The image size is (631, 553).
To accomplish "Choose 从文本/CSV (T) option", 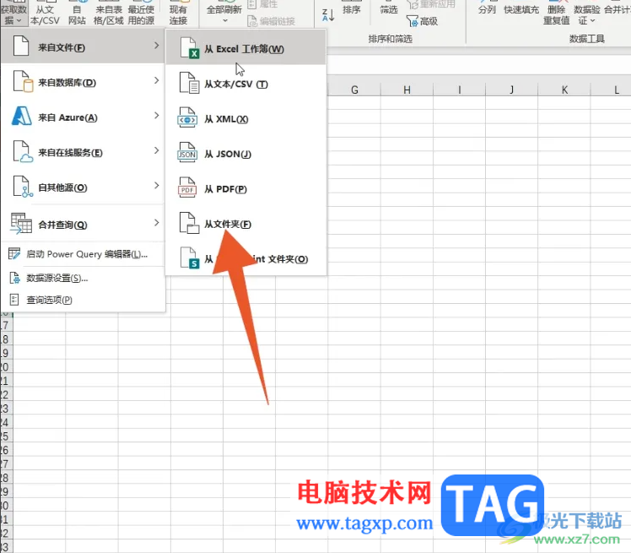I will click(245, 84).
